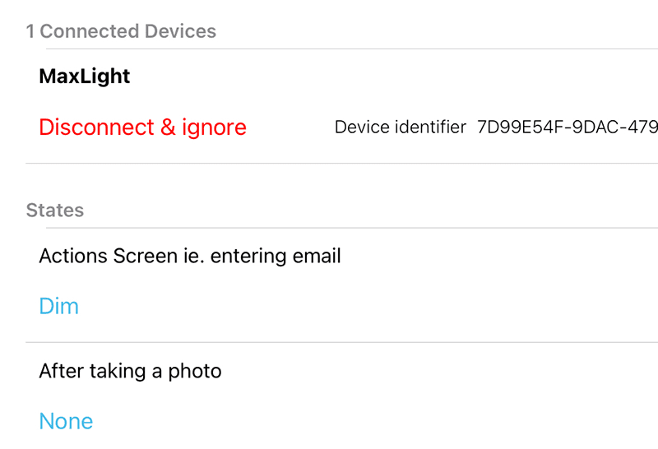Choose the blue None link

click(x=66, y=422)
